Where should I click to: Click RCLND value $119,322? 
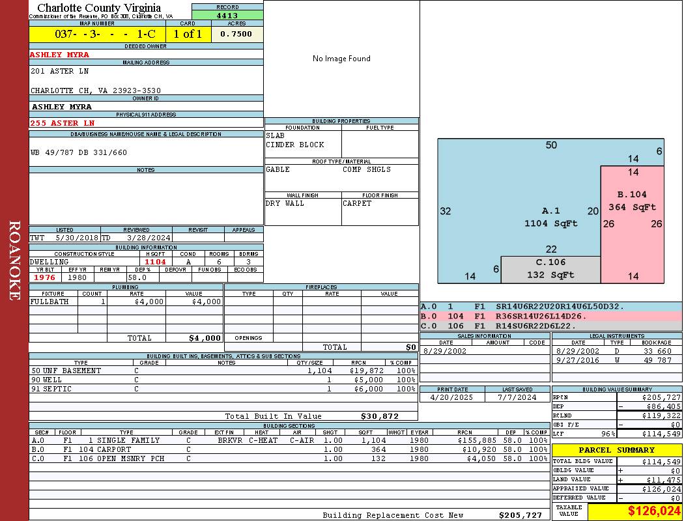coord(661,416)
